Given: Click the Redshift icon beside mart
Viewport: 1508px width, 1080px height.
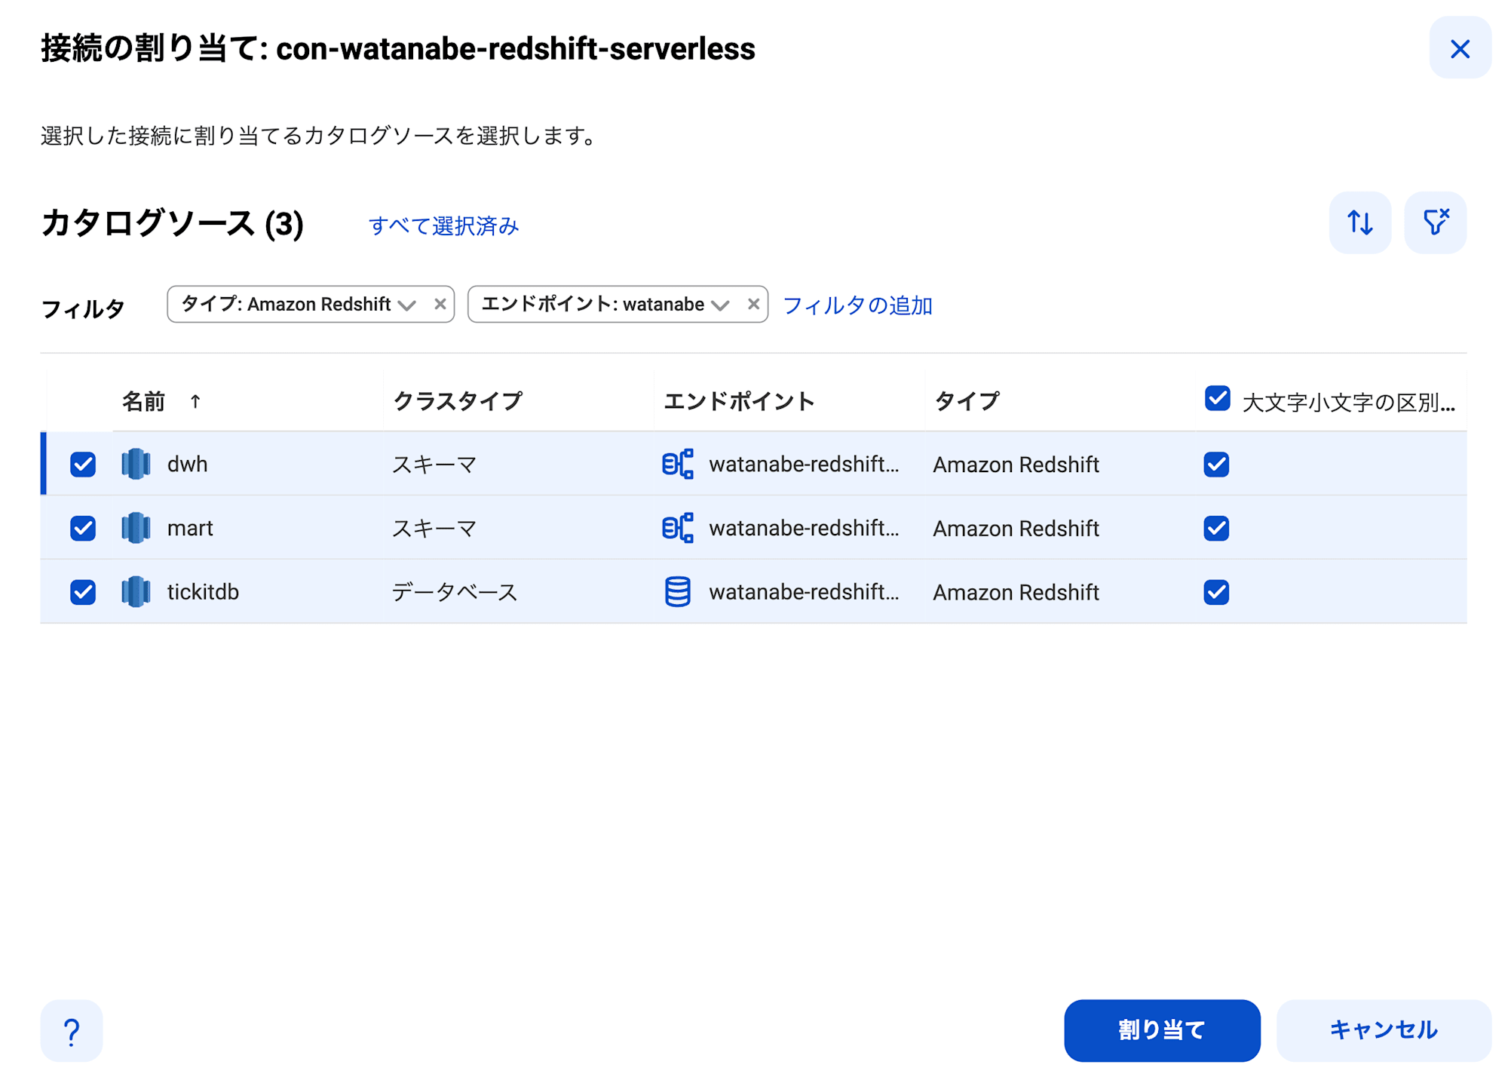Looking at the screenshot, I should click(136, 528).
